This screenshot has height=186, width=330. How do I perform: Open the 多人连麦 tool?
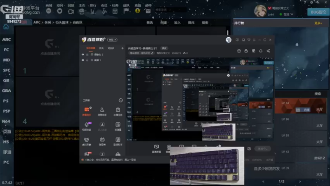(102, 126)
